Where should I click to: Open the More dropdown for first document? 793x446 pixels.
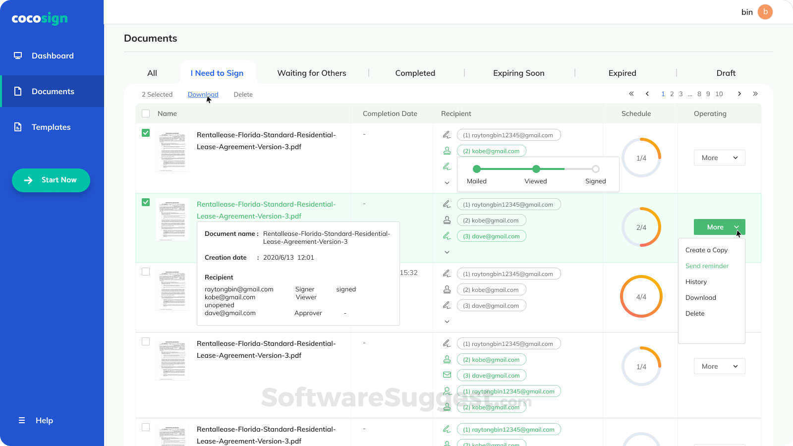tap(719, 158)
